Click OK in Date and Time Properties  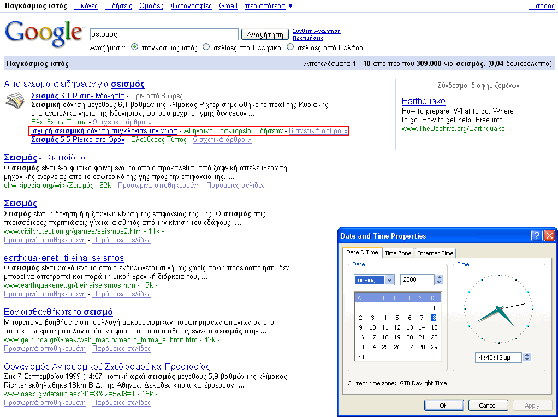[444, 405]
